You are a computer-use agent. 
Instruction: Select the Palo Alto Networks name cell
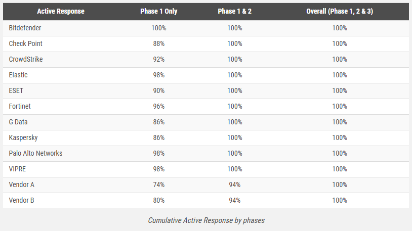coord(35,153)
